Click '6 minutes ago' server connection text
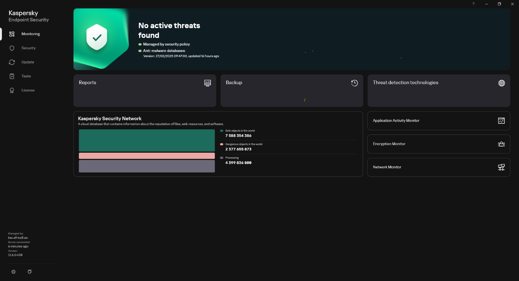 coord(18,247)
